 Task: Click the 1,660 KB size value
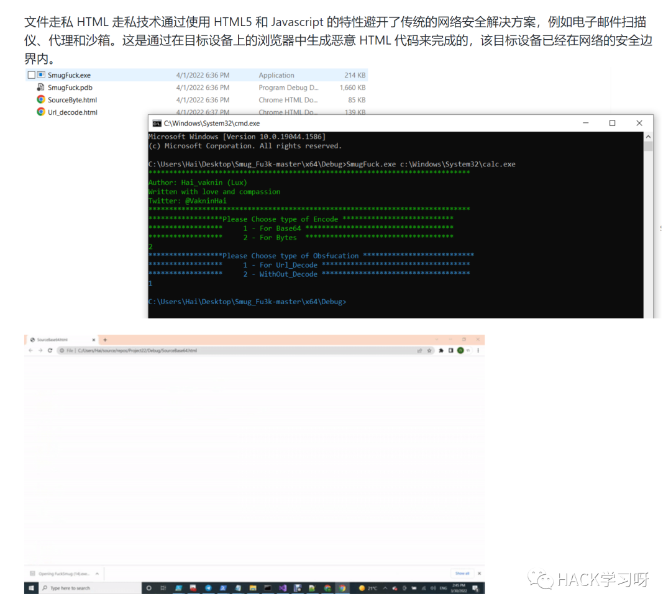(x=353, y=88)
